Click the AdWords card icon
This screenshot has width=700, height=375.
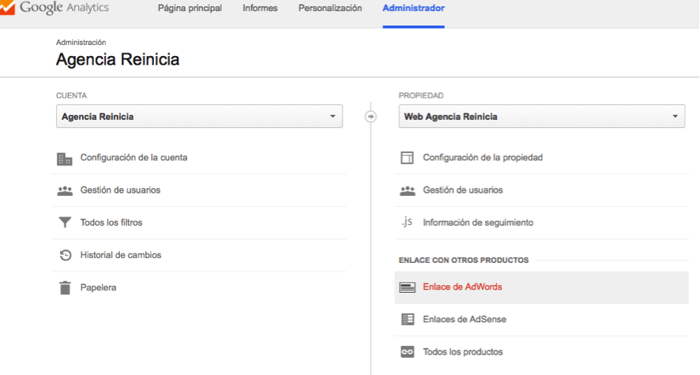(407, 287)
